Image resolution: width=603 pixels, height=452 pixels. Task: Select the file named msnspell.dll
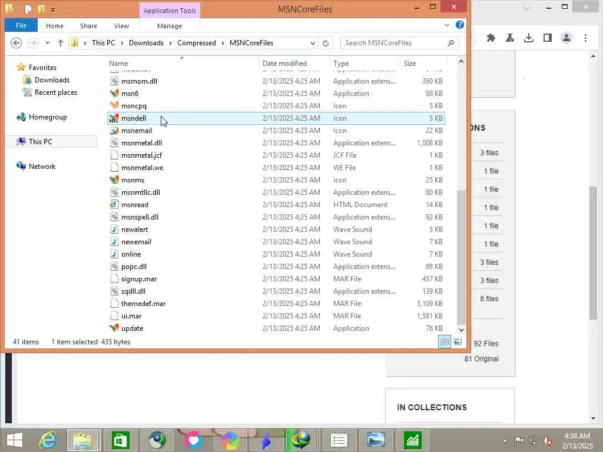coord(140,217)
